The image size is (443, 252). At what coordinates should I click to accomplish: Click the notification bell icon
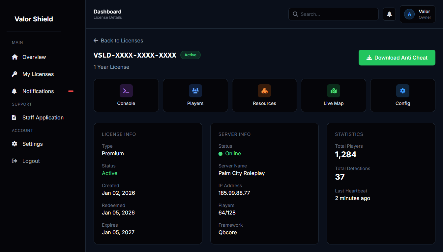(x=389, y=14)
